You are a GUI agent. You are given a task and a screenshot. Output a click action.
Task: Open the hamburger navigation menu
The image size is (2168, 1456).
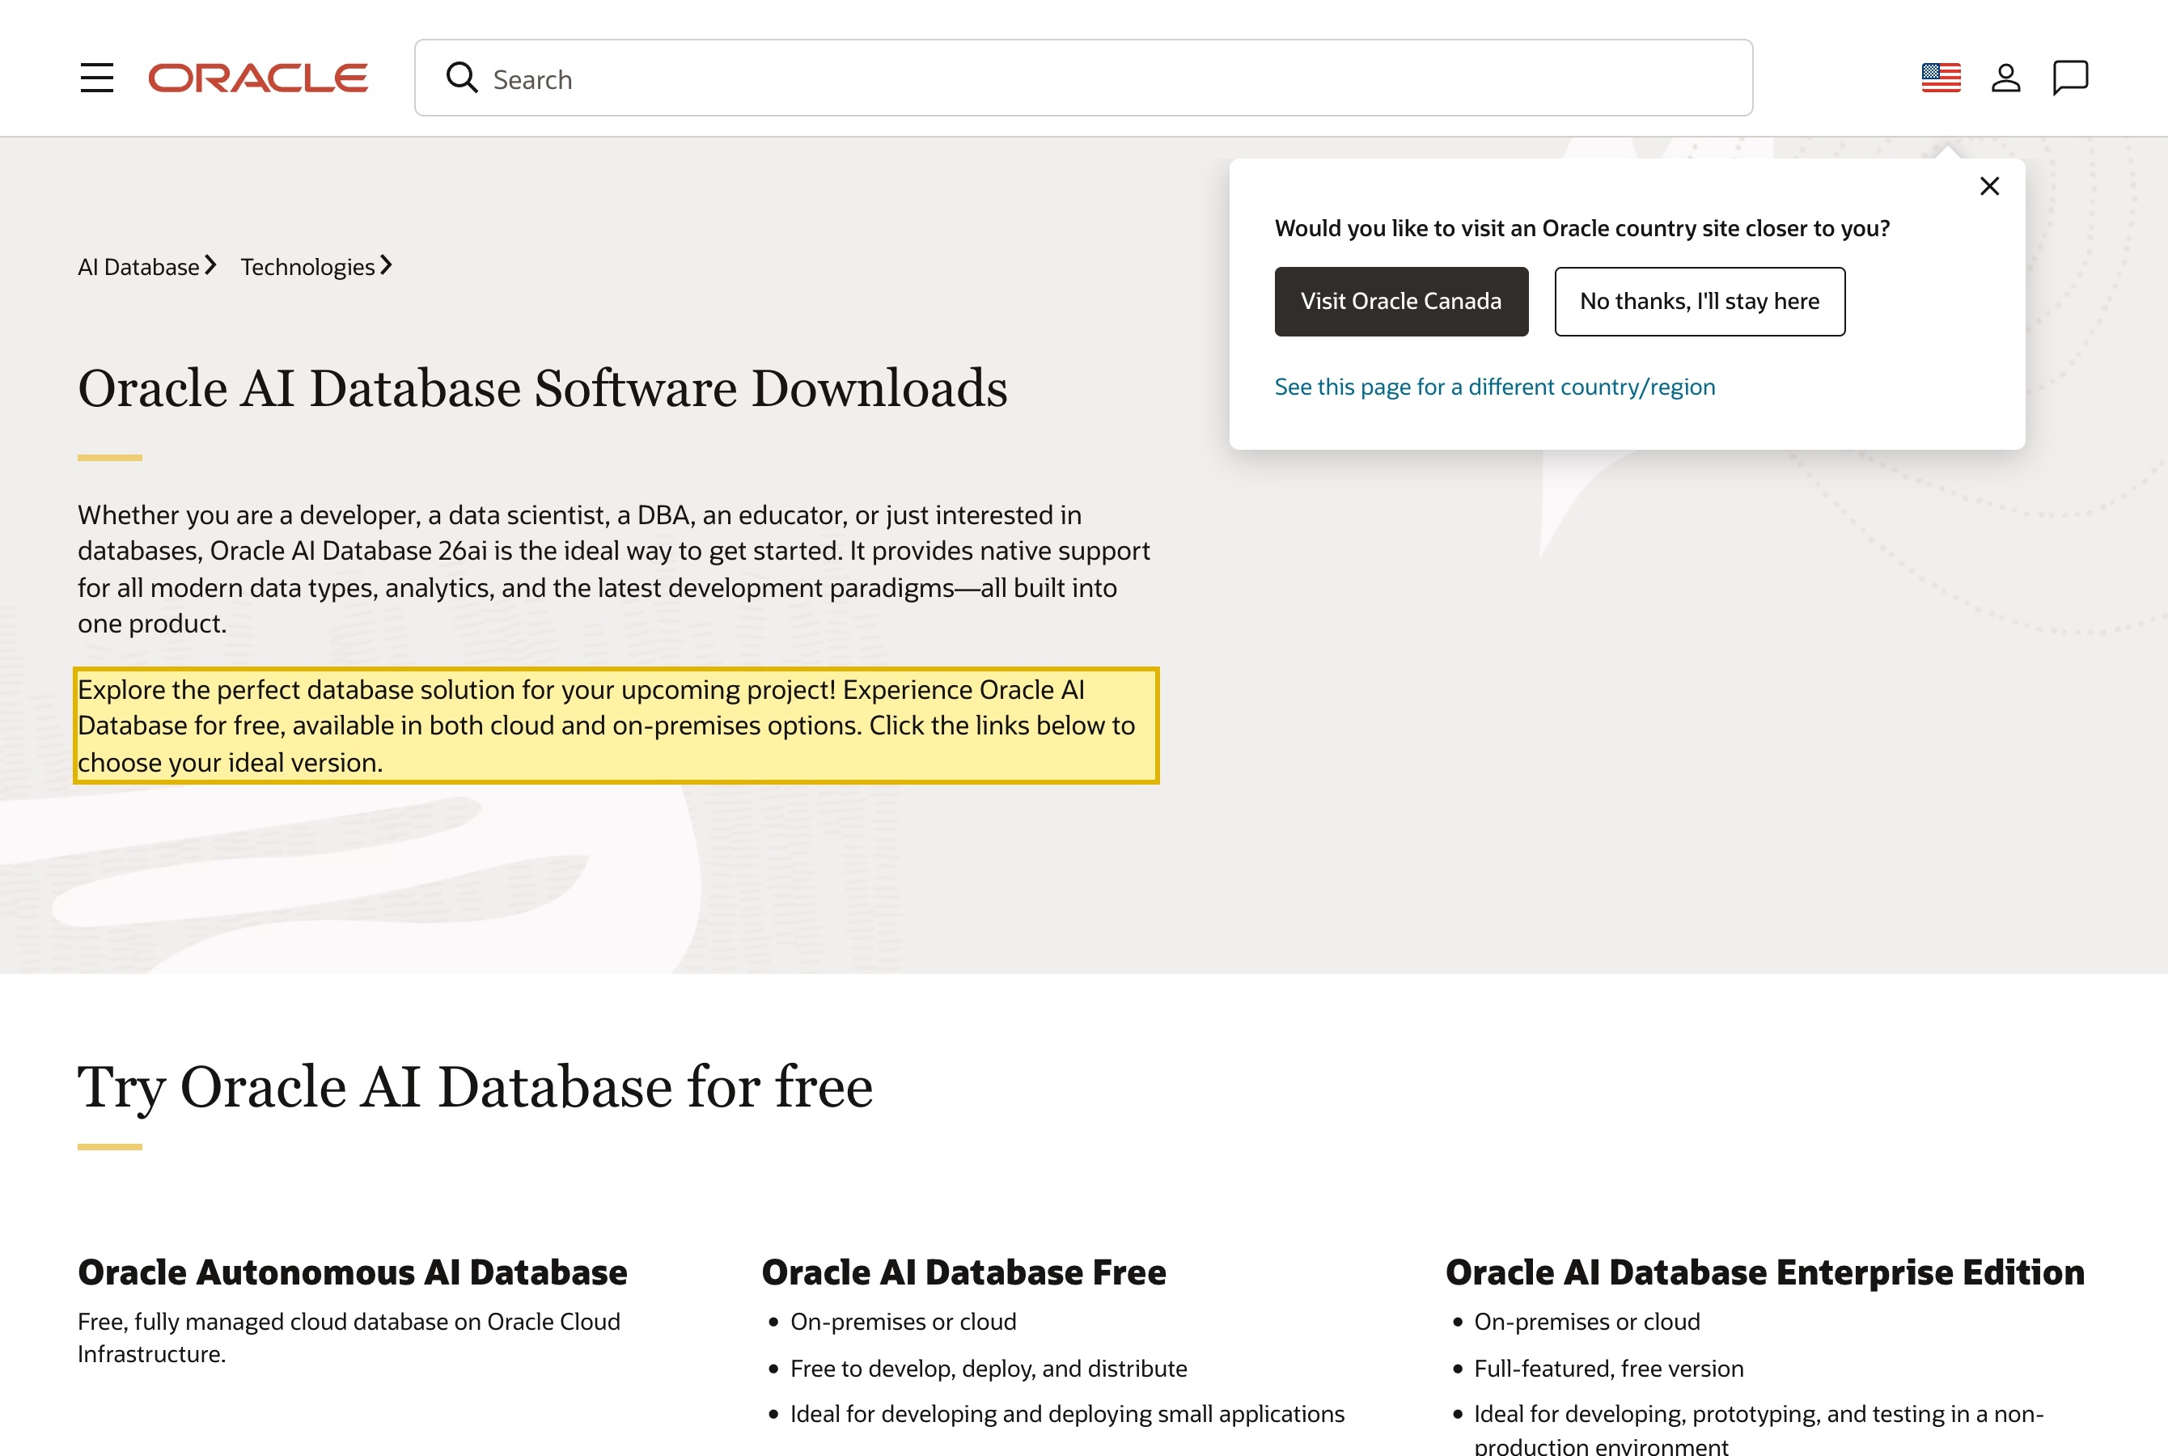coord(96,78)
